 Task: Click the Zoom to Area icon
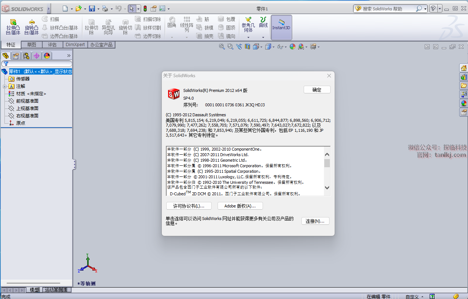(x=230, y=47)
